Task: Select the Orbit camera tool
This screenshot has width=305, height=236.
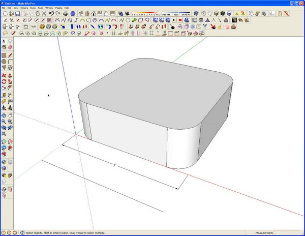Action: pyautogui.click(x=4, y=115)
